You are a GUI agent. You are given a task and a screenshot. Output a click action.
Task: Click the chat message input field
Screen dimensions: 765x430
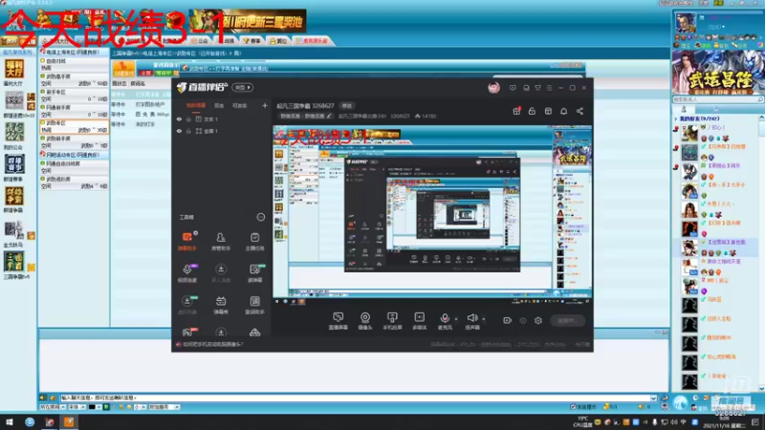coord(355,398)
